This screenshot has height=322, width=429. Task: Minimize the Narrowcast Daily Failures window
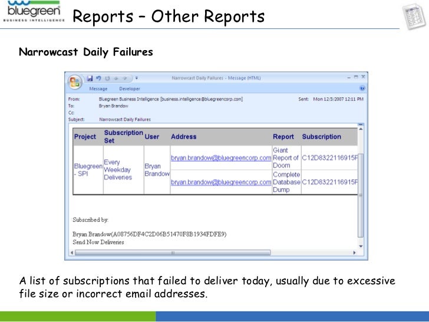[x=349, y=77]
